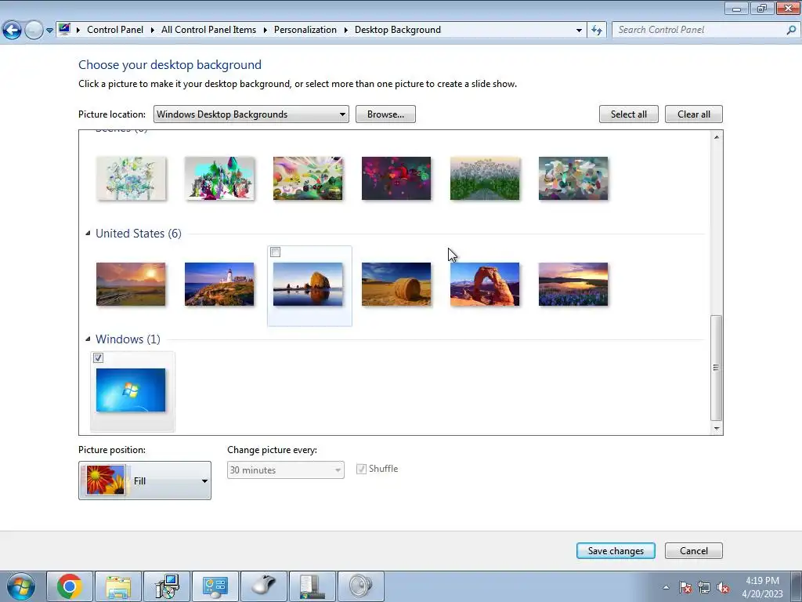The height and width of the screenshot is (602, 802).
Task: Click Clear all button
Action: click(x=694, y=114)
